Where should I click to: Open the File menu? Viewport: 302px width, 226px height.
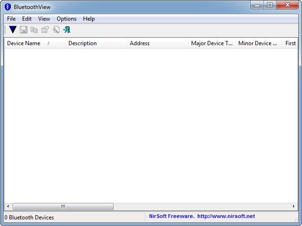tap(11, 19)
